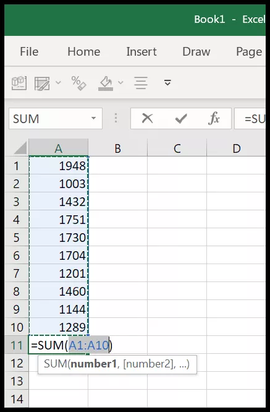
Task: Open the Home ribbon tab
Action: (83, 51)
